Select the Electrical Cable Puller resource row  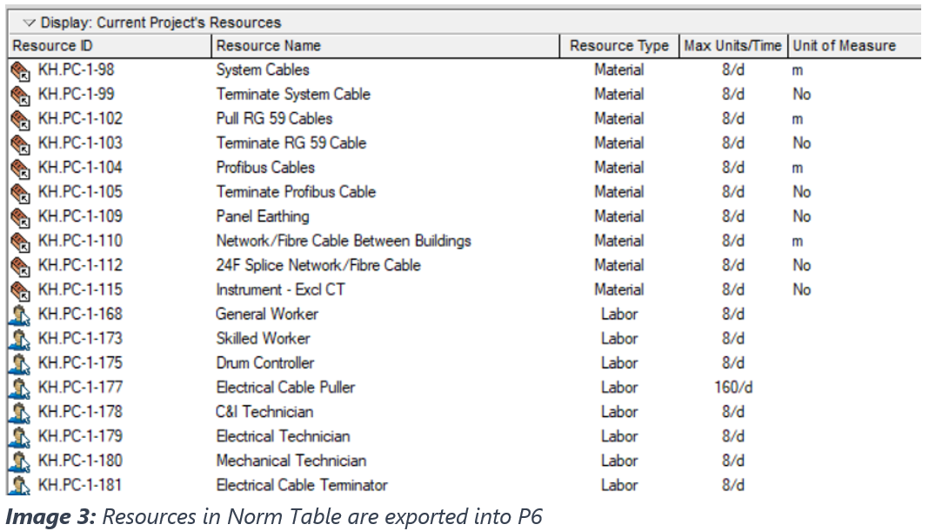coord(285,388)
